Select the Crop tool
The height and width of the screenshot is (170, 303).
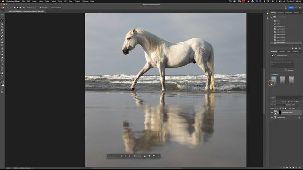2,26
